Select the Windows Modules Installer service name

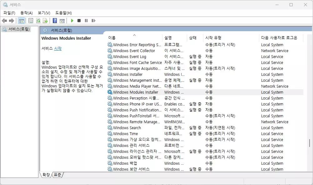136,92
